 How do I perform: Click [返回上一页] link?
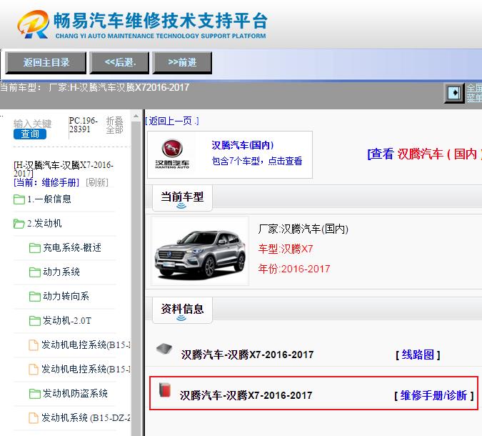172,121
